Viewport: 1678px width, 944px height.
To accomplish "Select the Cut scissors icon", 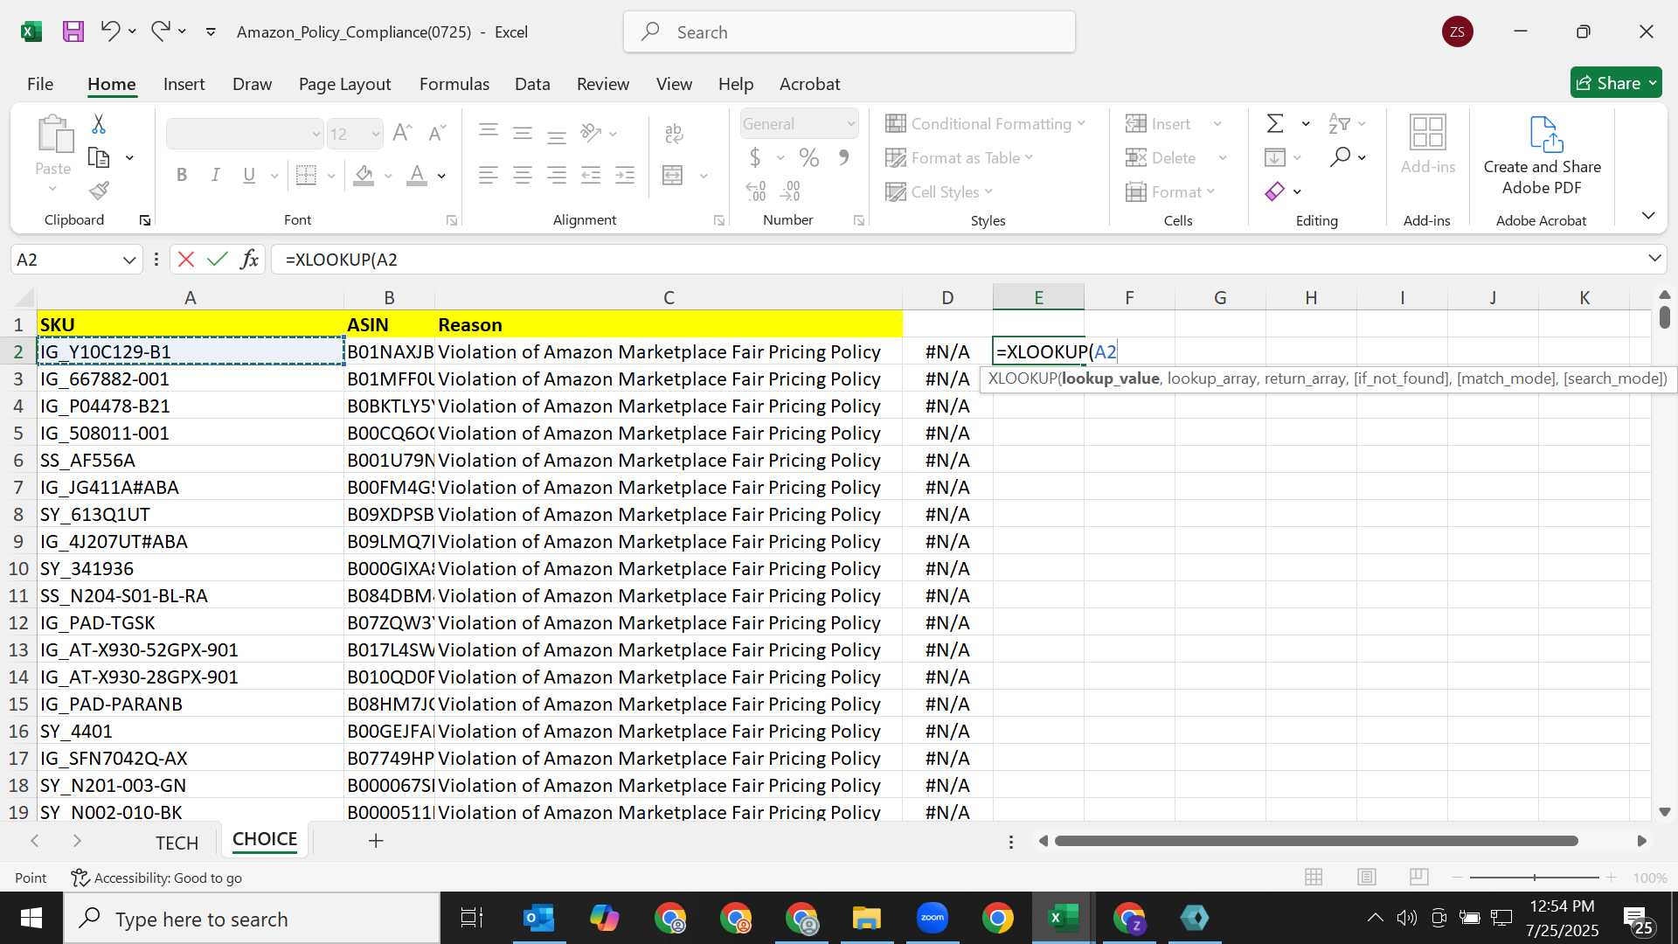I will (99, 124).
